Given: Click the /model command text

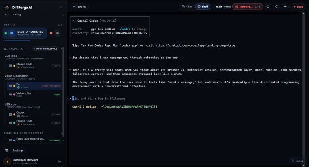Looking at the screenshot, I should [125, 29].
